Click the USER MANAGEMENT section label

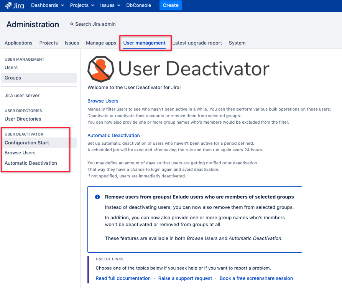25,60
